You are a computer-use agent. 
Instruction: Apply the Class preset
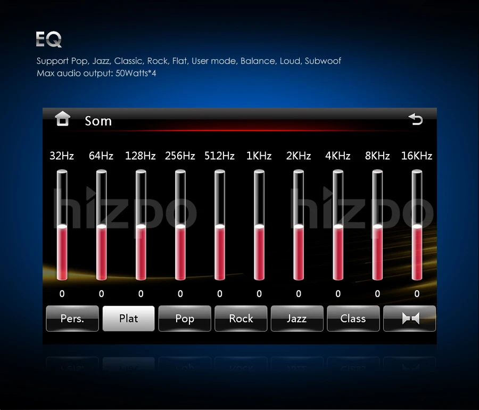pos(353,318)
